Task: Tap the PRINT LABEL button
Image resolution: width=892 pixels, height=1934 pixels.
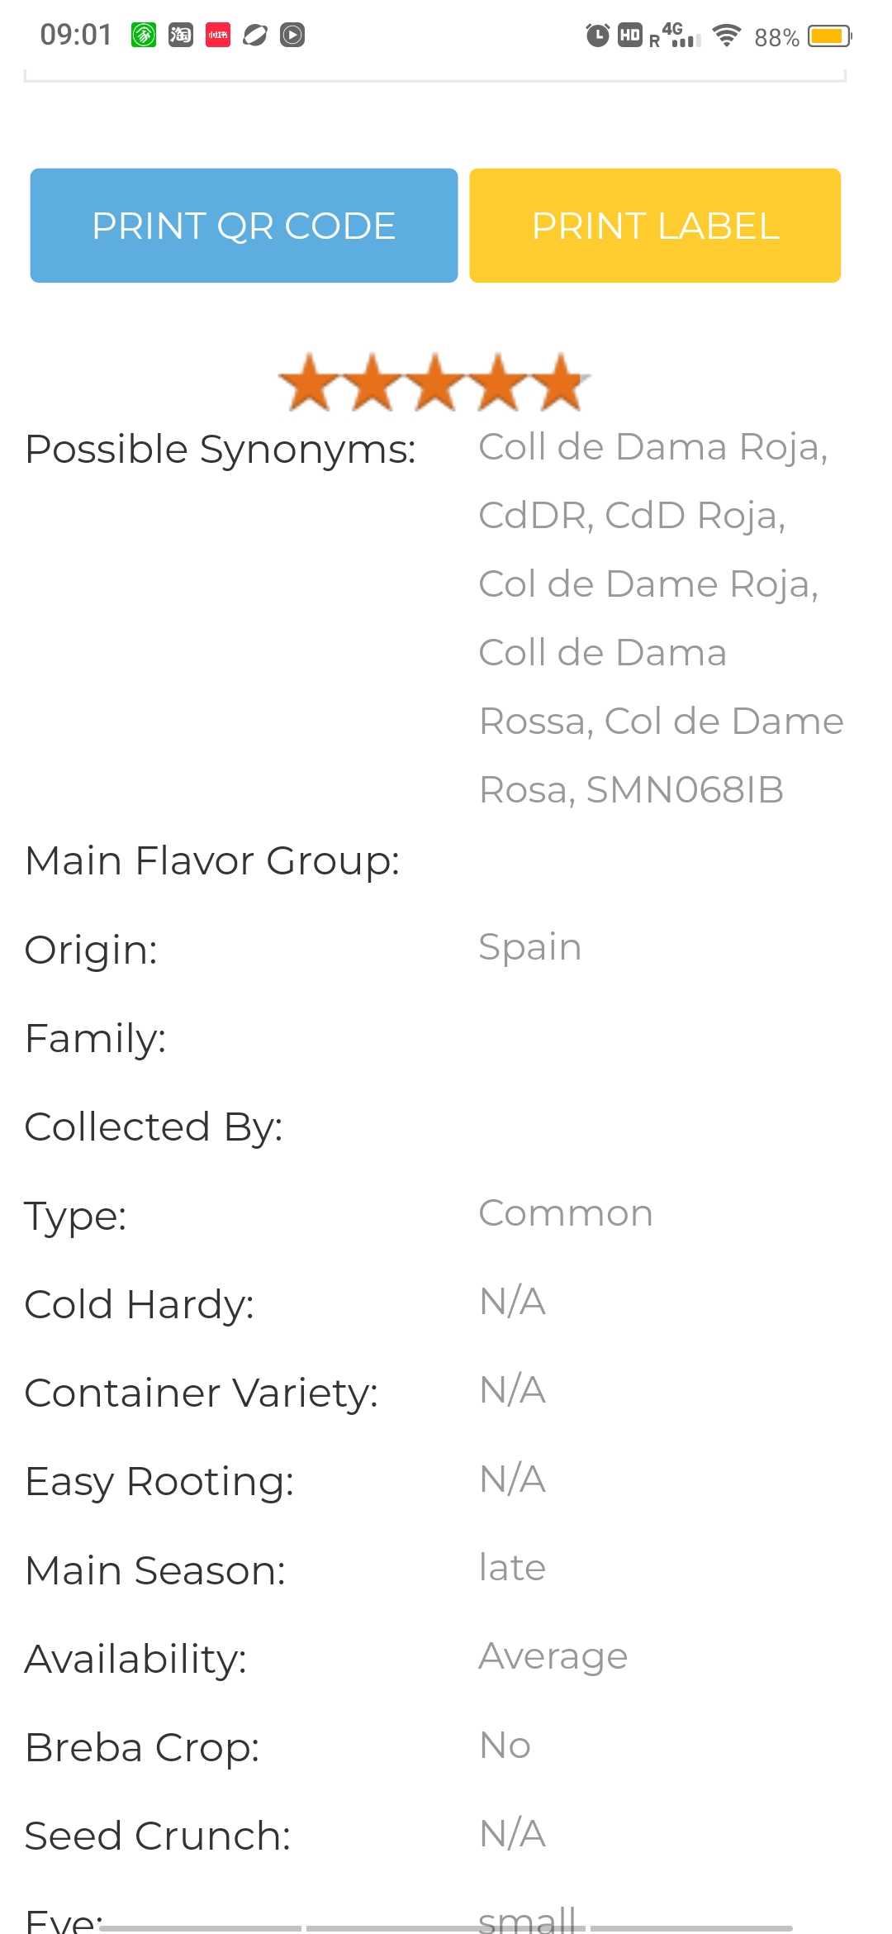Action: (x=655, y=226)
